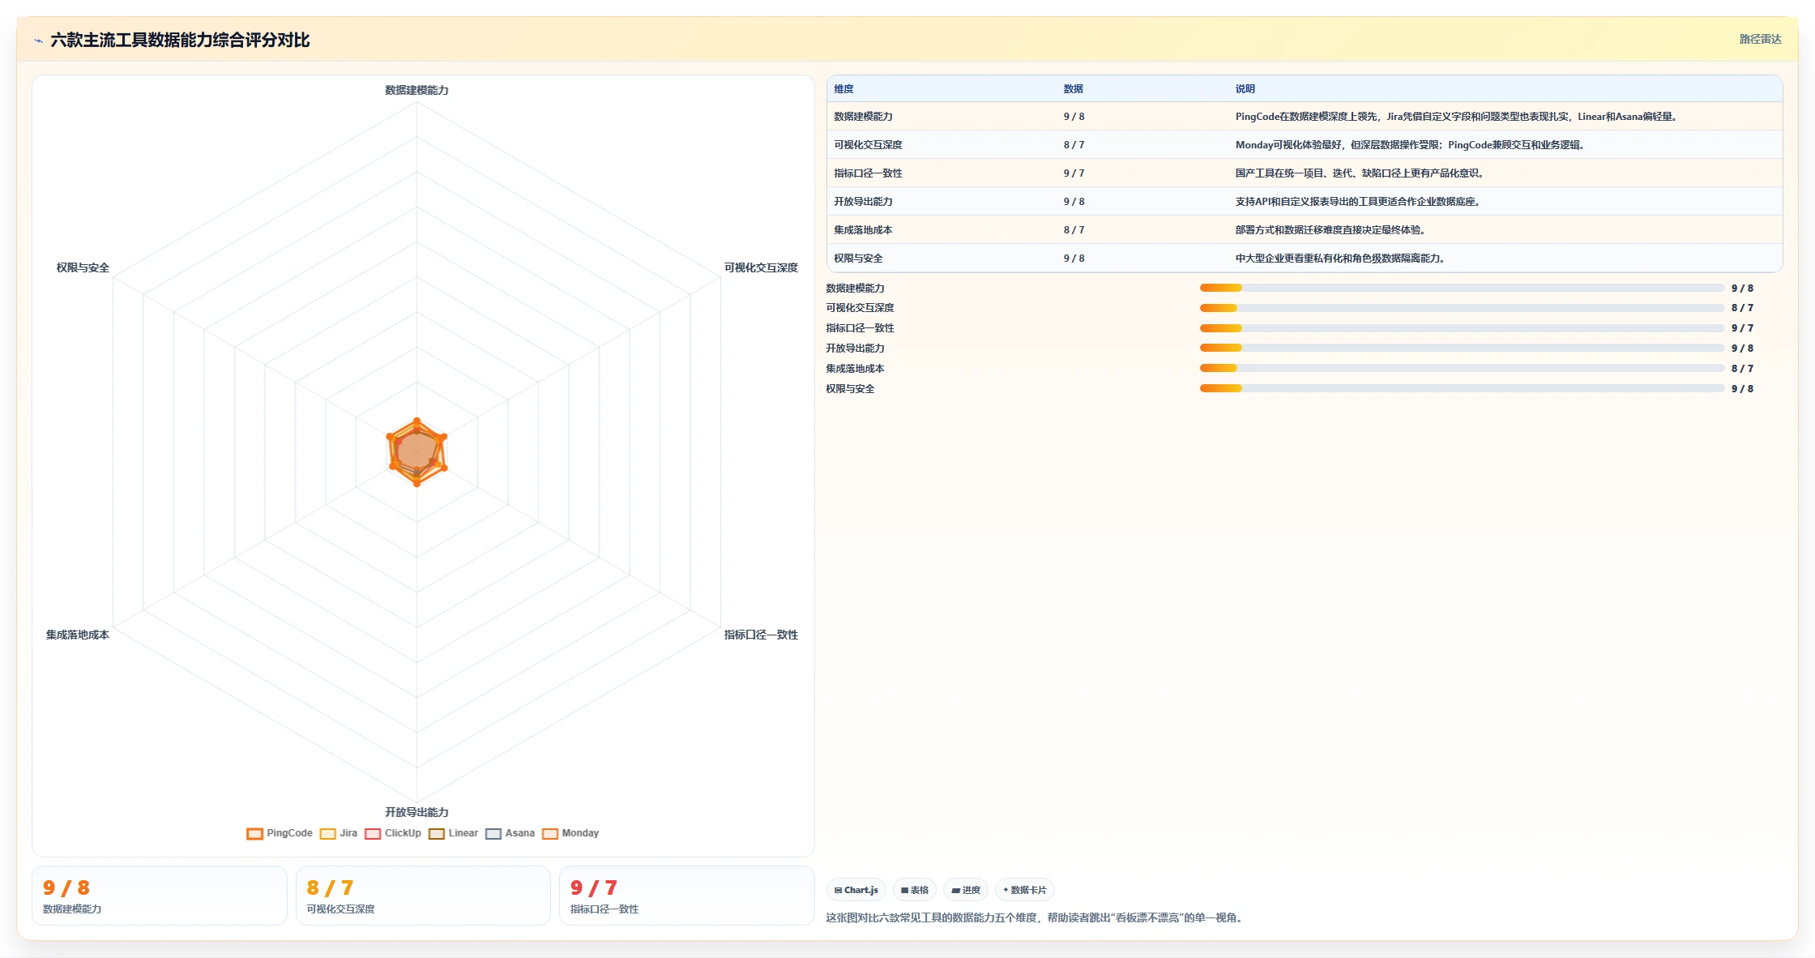Click the 数据建模能力 progress bar
1815x958 pixels.
(1462, 288)
